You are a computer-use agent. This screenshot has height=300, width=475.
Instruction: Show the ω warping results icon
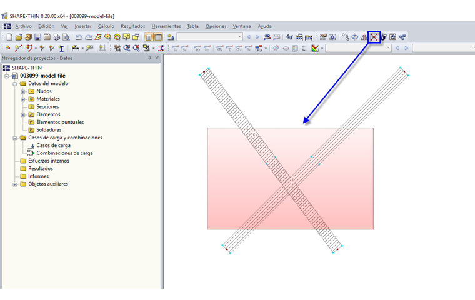coord(197,48)
